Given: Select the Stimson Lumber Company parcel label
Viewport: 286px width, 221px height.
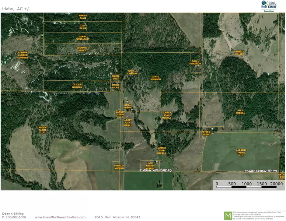Looking at the screenshot, I should click(x=22, y=55).
